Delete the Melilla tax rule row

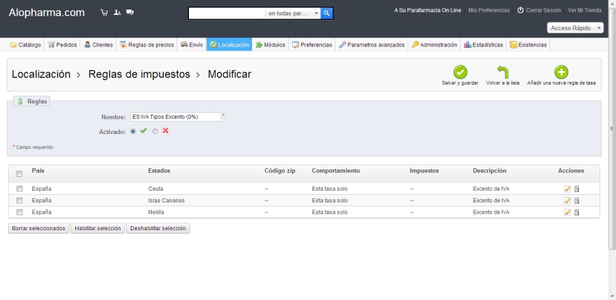576,213
